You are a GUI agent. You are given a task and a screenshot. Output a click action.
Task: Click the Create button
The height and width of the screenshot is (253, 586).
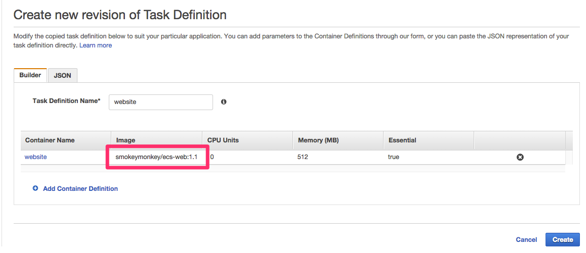562,239
